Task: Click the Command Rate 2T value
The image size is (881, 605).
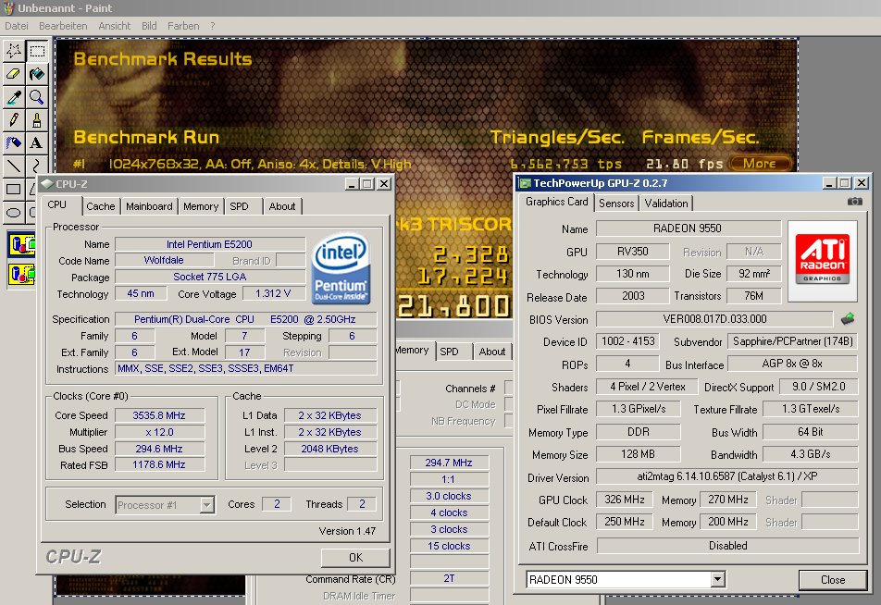Action: coord(449,578)
